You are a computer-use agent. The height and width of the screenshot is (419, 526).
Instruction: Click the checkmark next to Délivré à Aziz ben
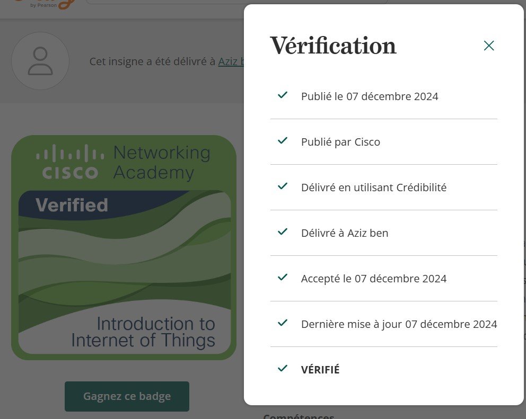click(283, 232)
